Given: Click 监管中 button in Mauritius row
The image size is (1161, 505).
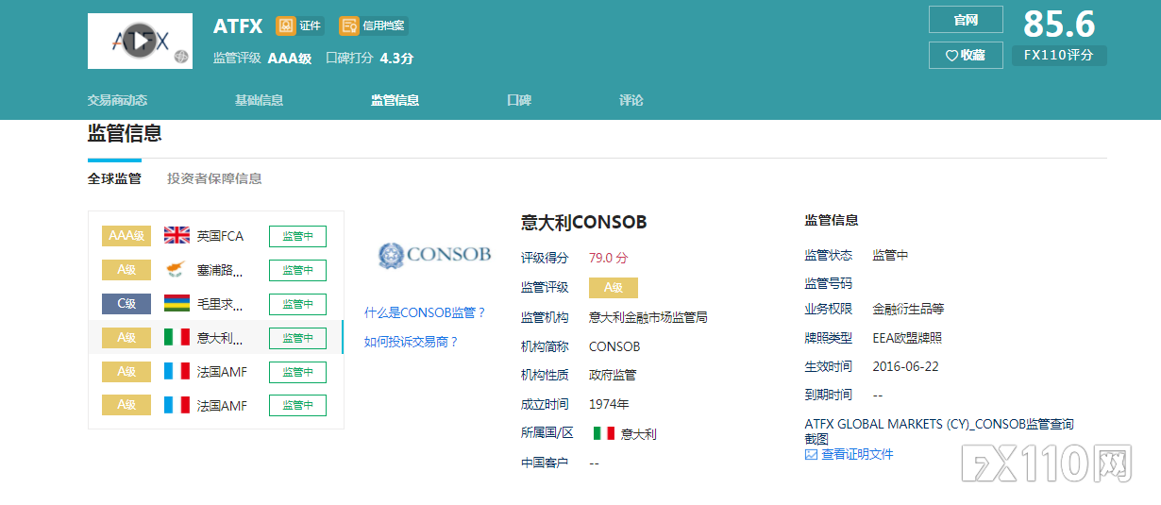Looking at the screenshot, I should tap(297, 304).
